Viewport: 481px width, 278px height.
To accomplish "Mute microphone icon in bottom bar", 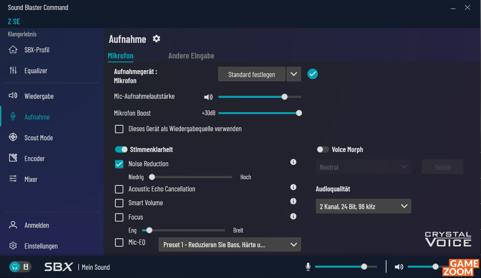I will coord(308,267).
